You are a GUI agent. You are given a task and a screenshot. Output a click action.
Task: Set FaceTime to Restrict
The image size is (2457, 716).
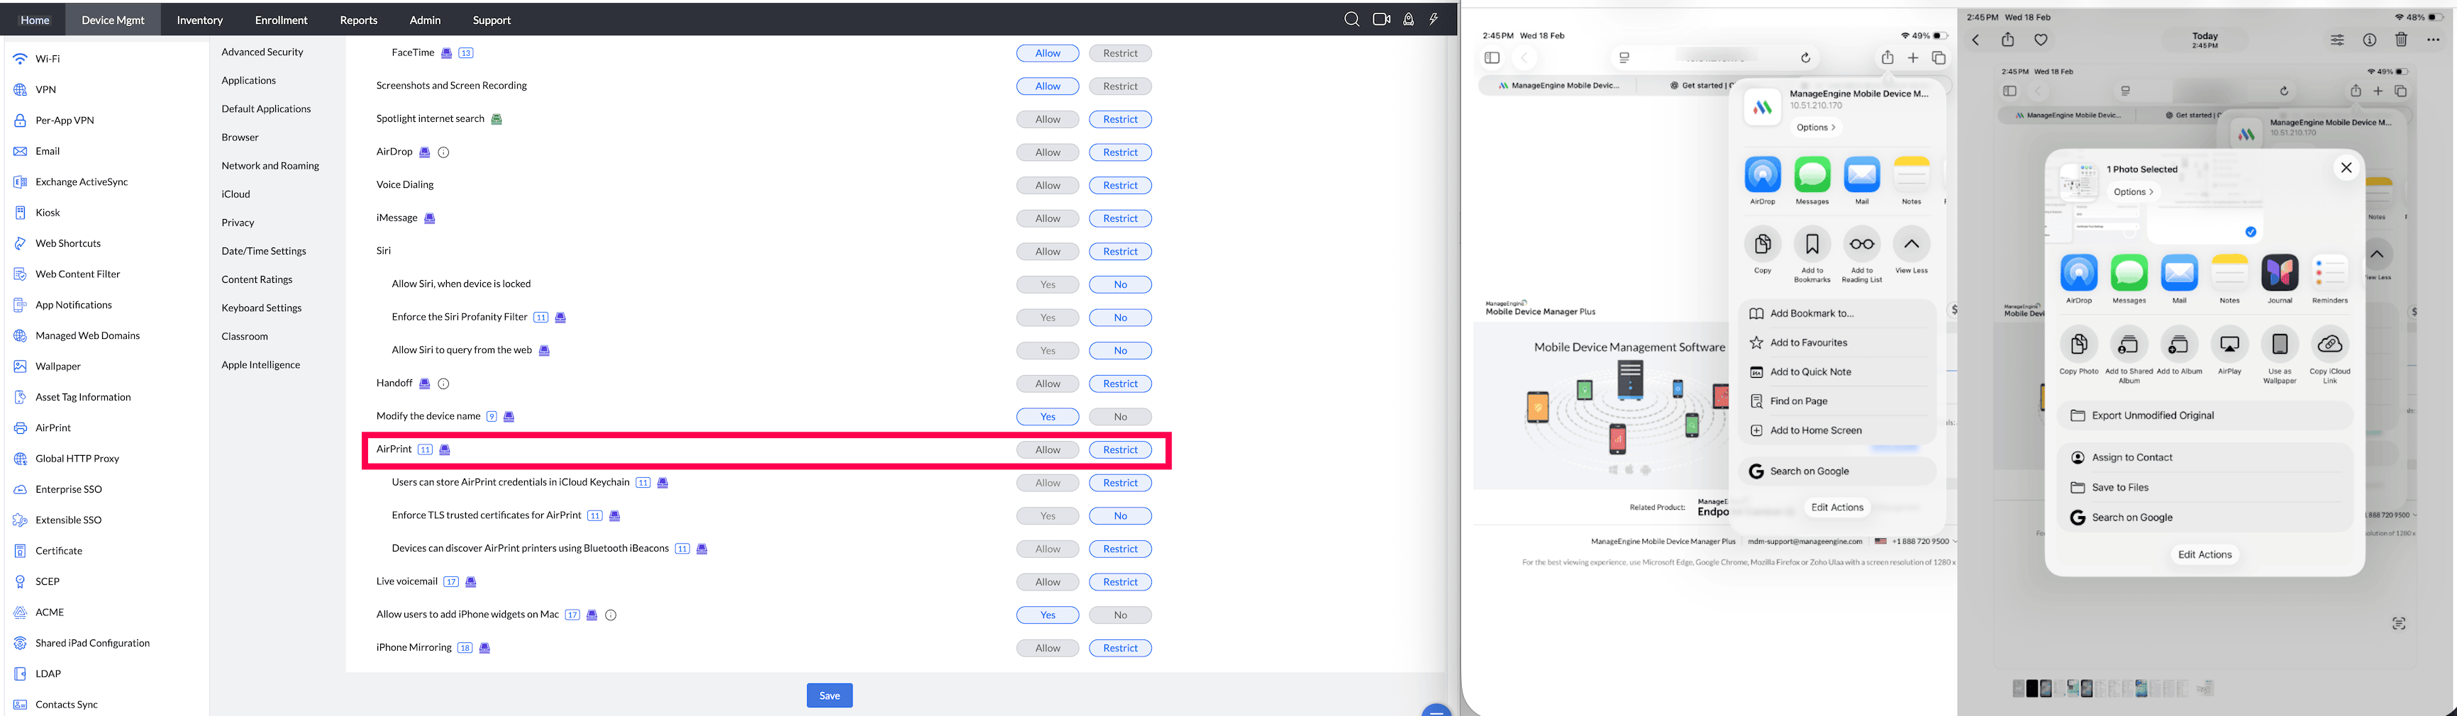1121,53
